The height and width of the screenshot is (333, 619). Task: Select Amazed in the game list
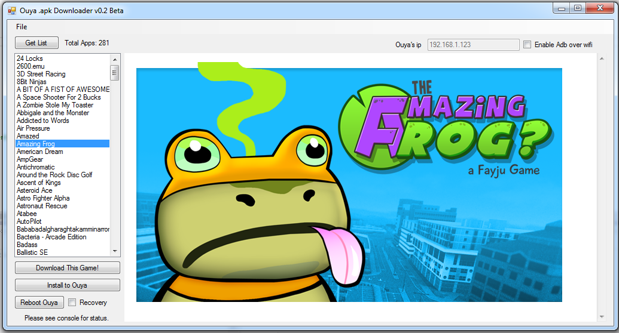[62, 136]
